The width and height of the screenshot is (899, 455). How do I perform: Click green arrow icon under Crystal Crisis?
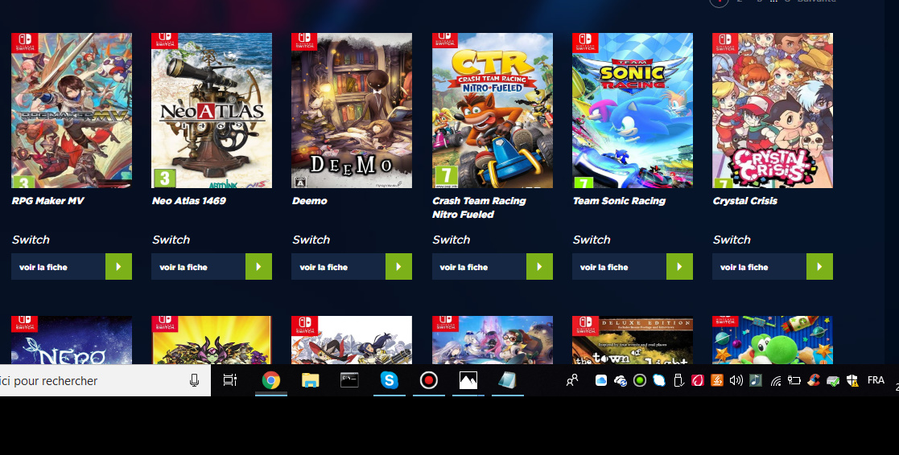coord(819,267)
